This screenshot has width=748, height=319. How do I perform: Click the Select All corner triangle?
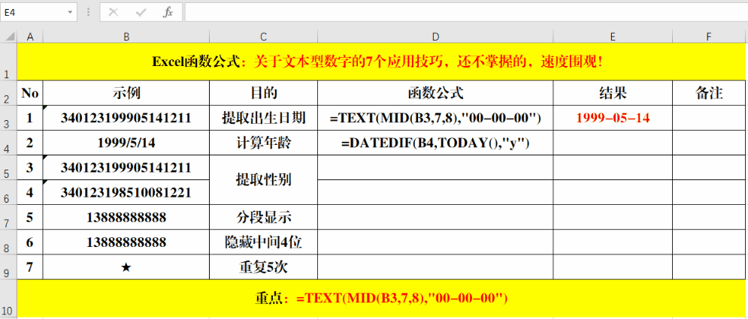(8, 36)
